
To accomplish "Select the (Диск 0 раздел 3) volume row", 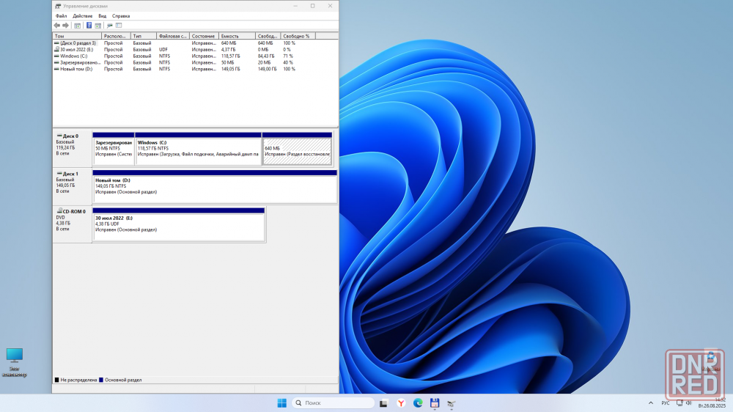I will coord(196,43).
